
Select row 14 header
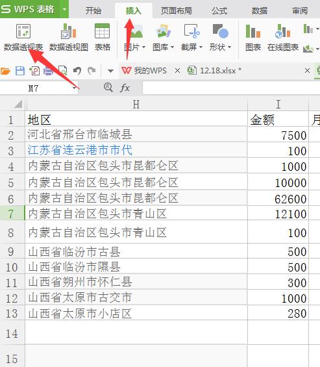click(x=12, y=333)
